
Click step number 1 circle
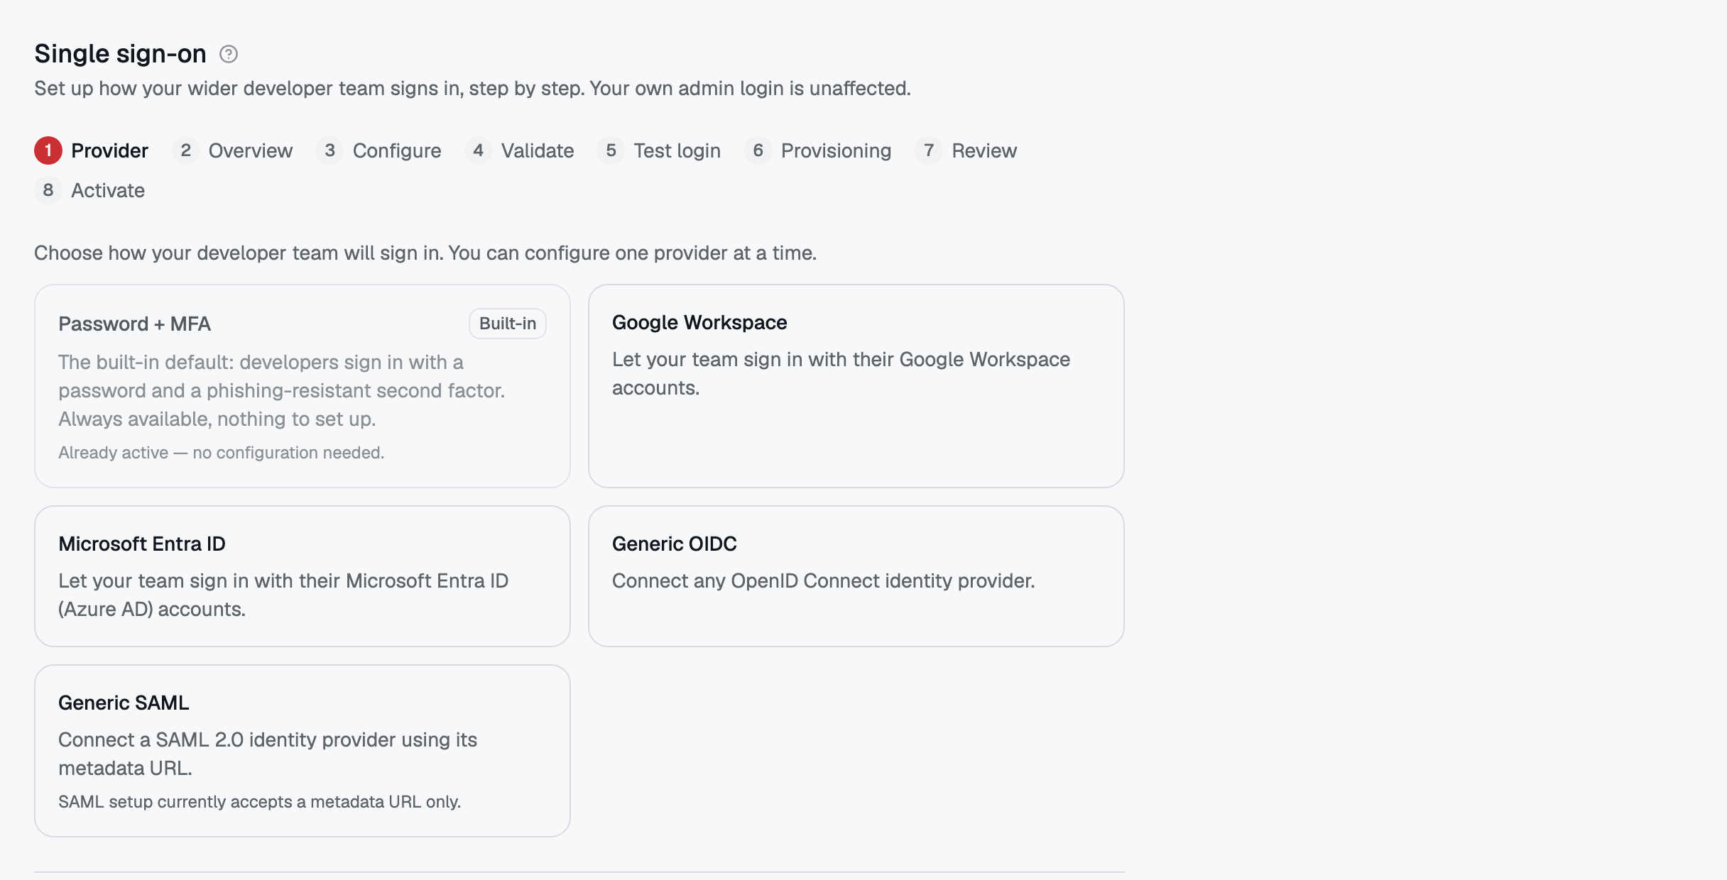[x=48, y=150]
